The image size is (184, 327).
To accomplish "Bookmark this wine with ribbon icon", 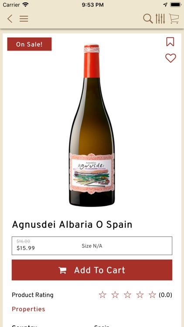I will click(x=170, y=41).
